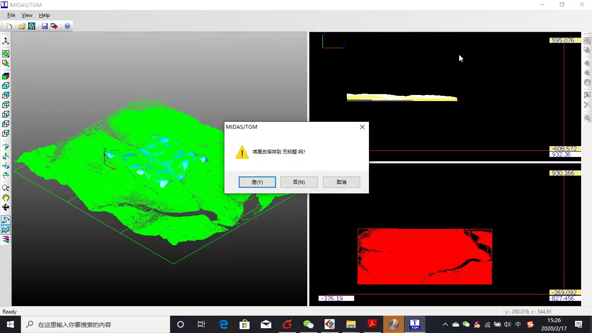
Task: Select the XYZ axis view icon
Action: [6, 41]
